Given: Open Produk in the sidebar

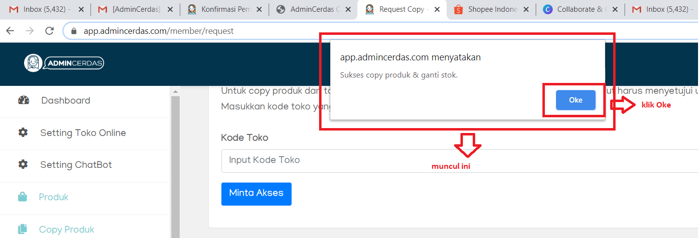Looking at the screenshot, I should point(54,197).
